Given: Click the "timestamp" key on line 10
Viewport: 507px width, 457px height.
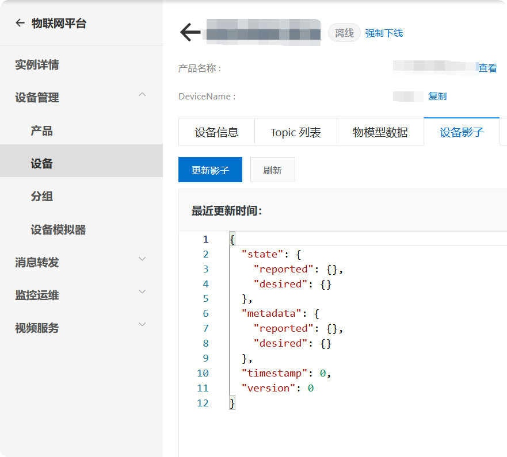Looking at the screenshot, I should (274, 373).
